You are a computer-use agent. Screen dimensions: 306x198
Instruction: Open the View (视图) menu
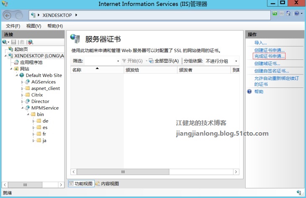click(x=34, y=26)
